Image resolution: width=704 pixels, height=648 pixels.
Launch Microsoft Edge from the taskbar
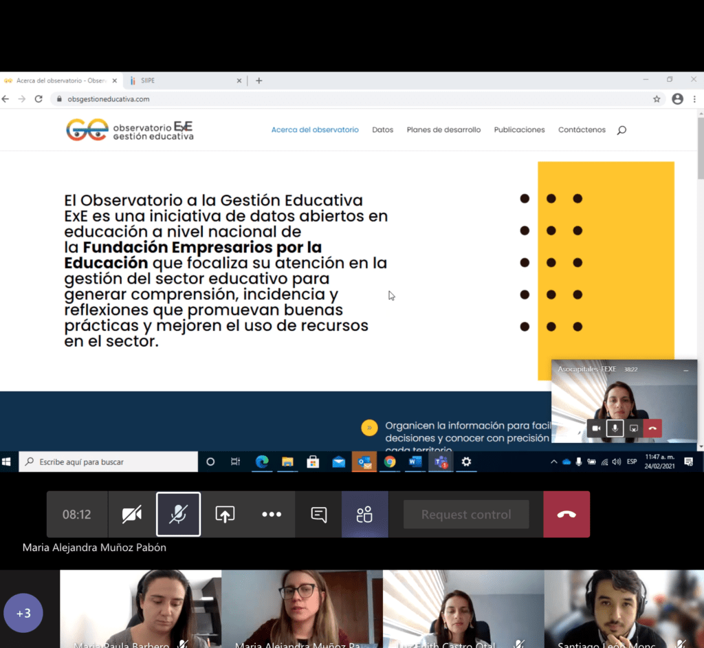tap(262, 462)
